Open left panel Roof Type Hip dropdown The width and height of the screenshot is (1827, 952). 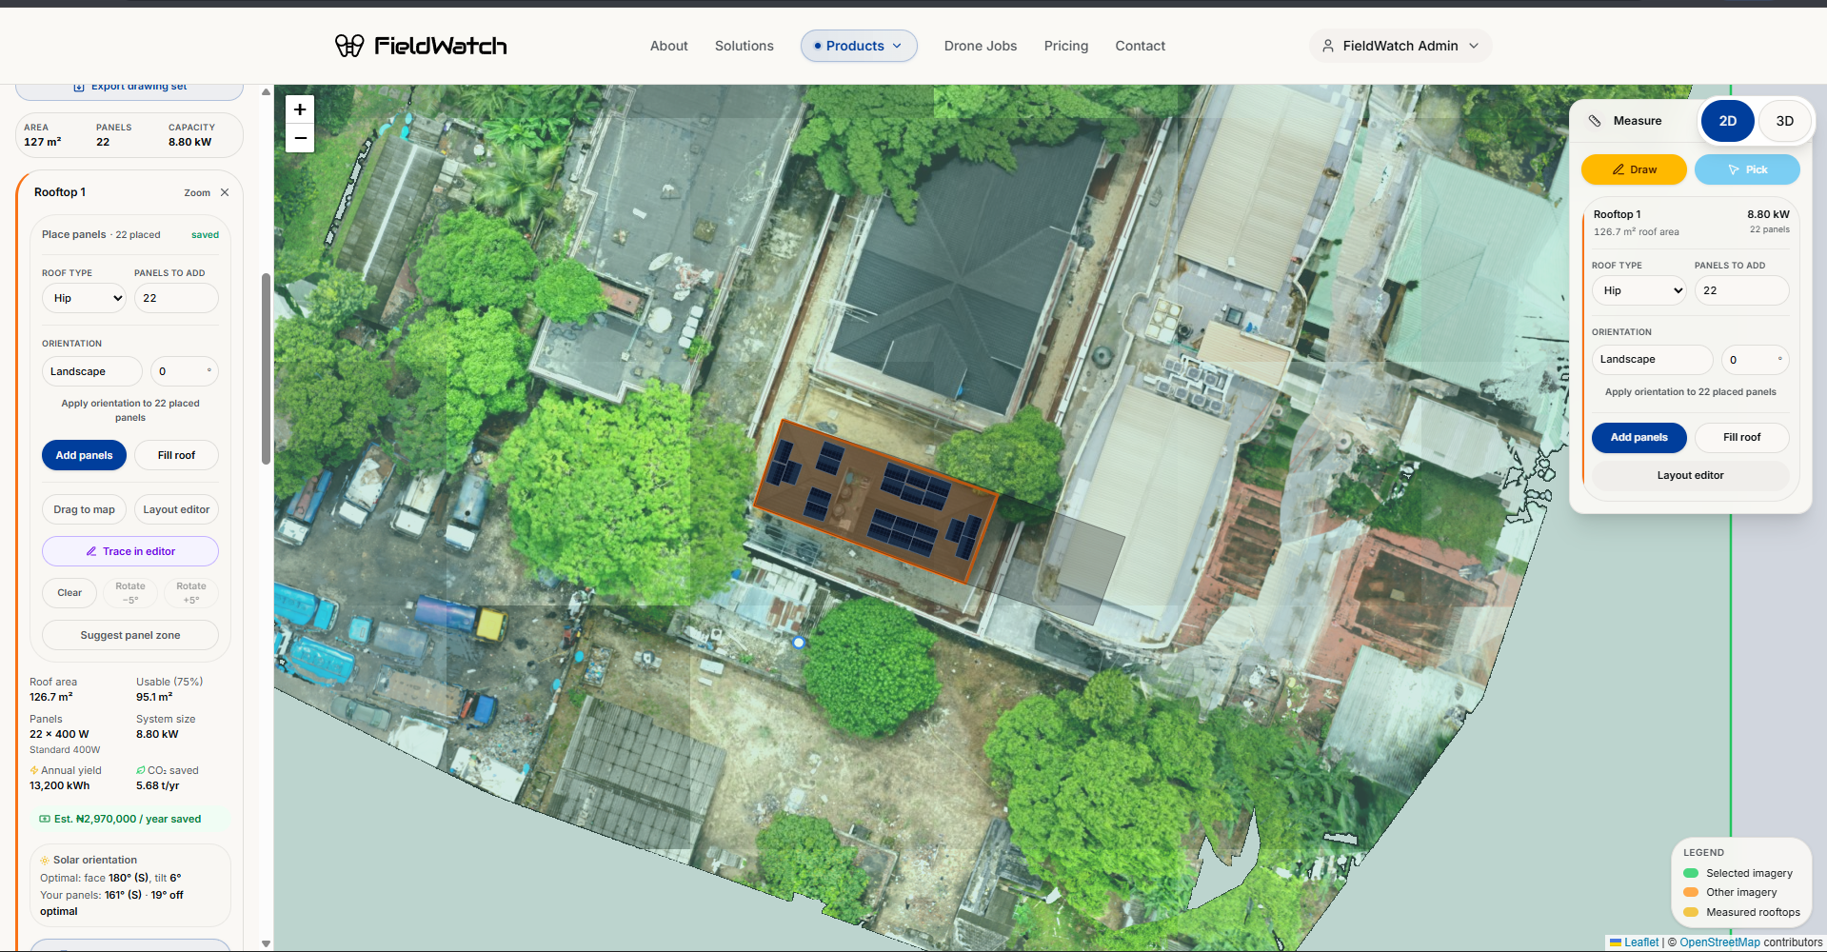[x=85, y=298]
